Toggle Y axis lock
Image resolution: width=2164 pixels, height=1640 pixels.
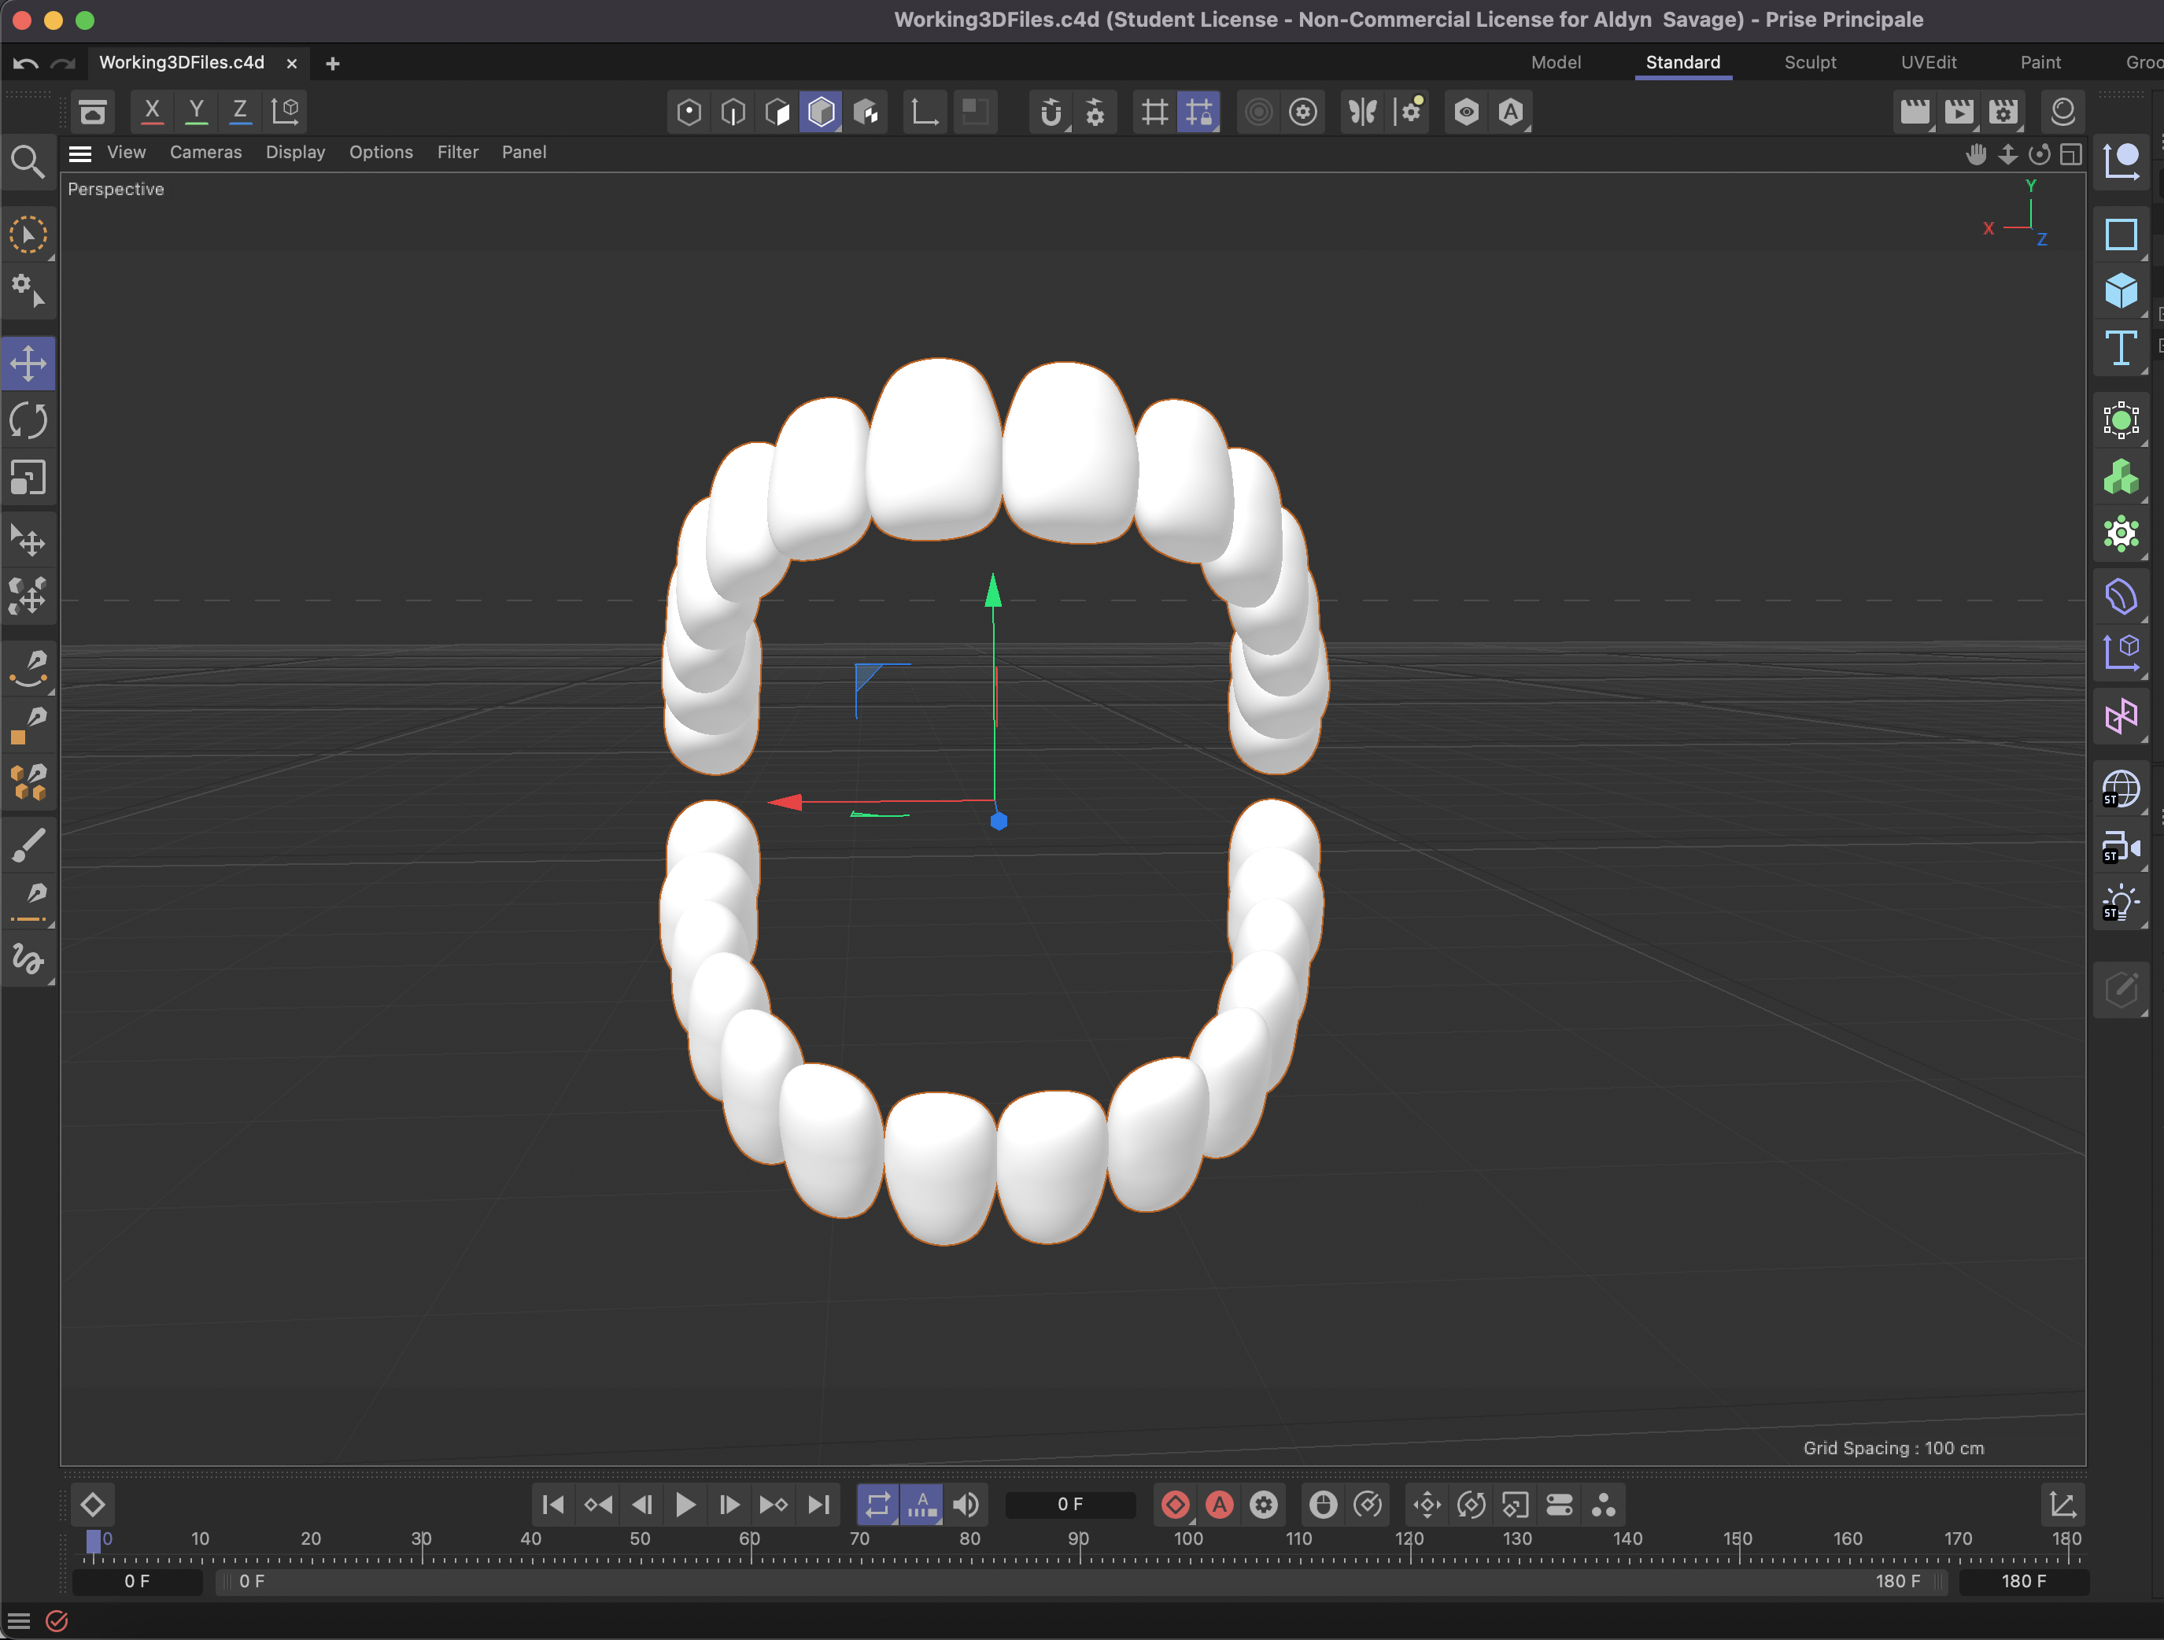click(x=196, y=112)
